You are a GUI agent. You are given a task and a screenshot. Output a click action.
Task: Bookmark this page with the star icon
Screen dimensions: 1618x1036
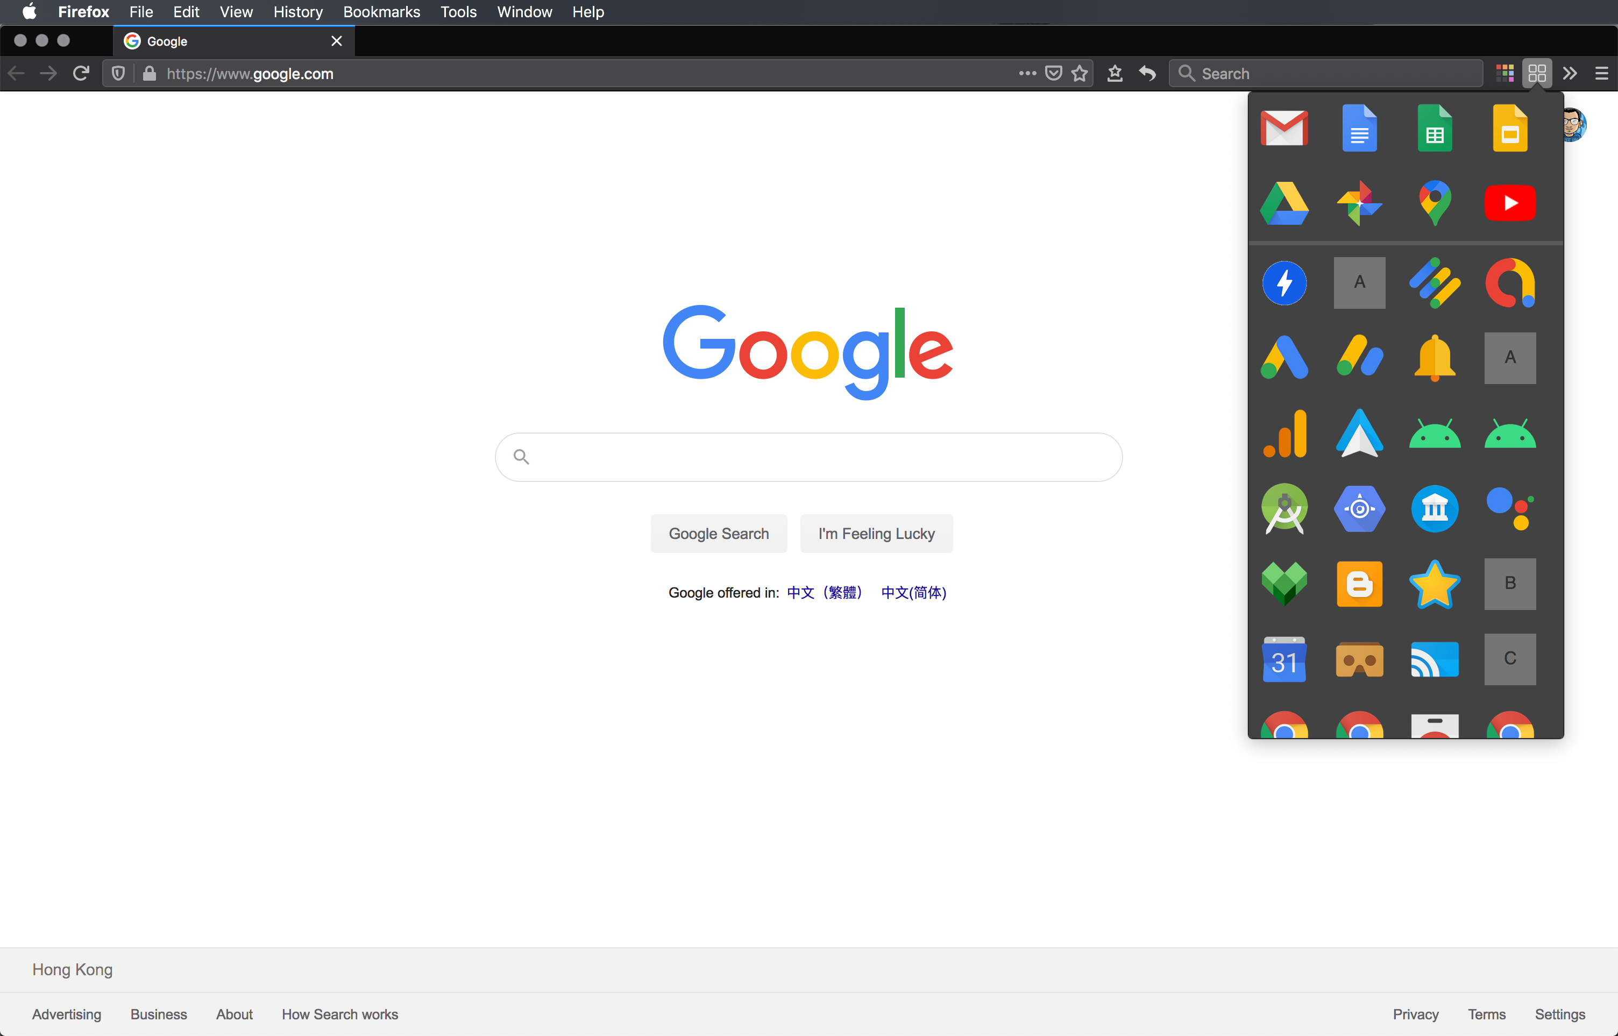pyautogui.click(x=1079, y=73)
